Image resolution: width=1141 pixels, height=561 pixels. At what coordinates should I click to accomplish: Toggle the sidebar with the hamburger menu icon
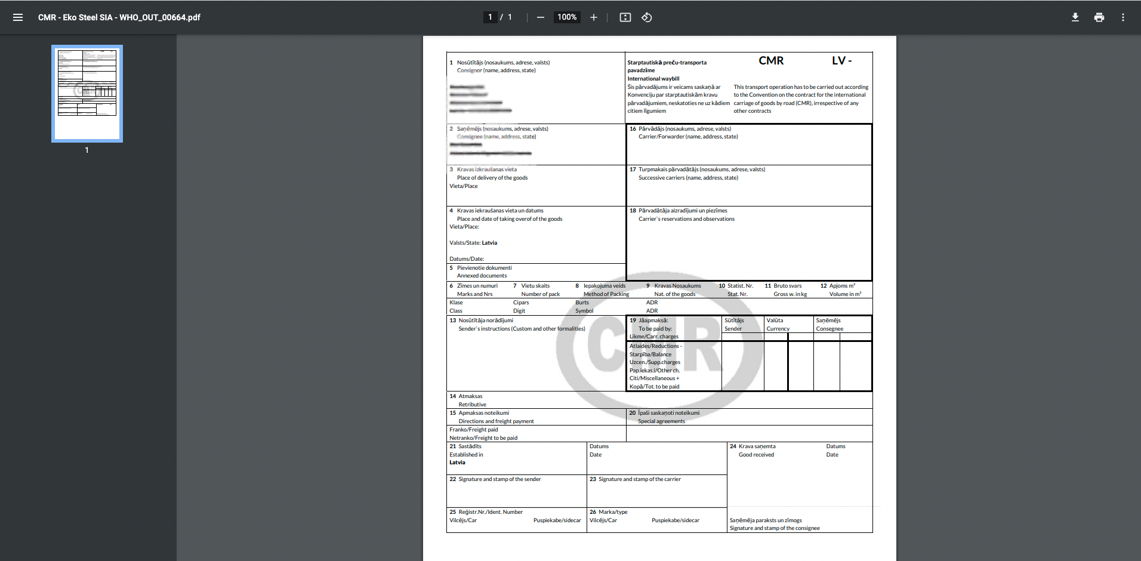pos(18,17)
